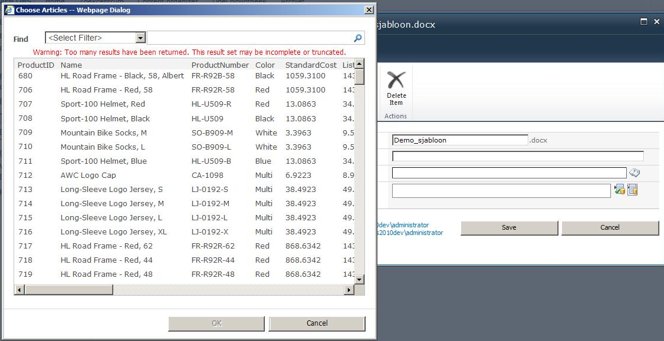The width and height of the screenshot is (664, 341).
Task: Close the Choose Articles dialog
Action: click(x=369, y=10)
